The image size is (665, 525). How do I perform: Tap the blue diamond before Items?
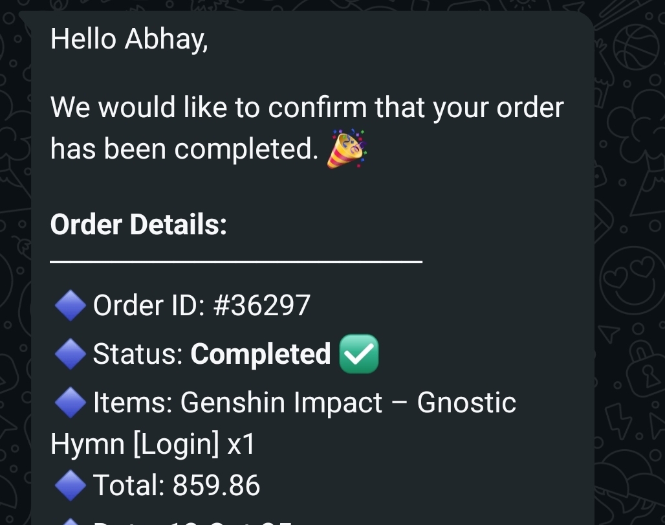pyautogui.click(x=70, y=403)
